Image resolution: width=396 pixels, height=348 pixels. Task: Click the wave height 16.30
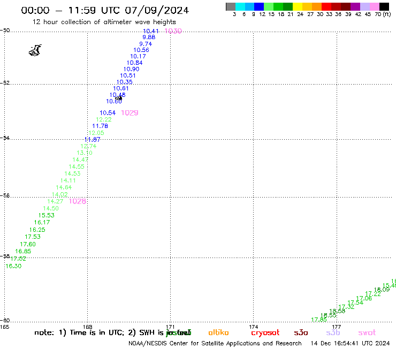13,266
